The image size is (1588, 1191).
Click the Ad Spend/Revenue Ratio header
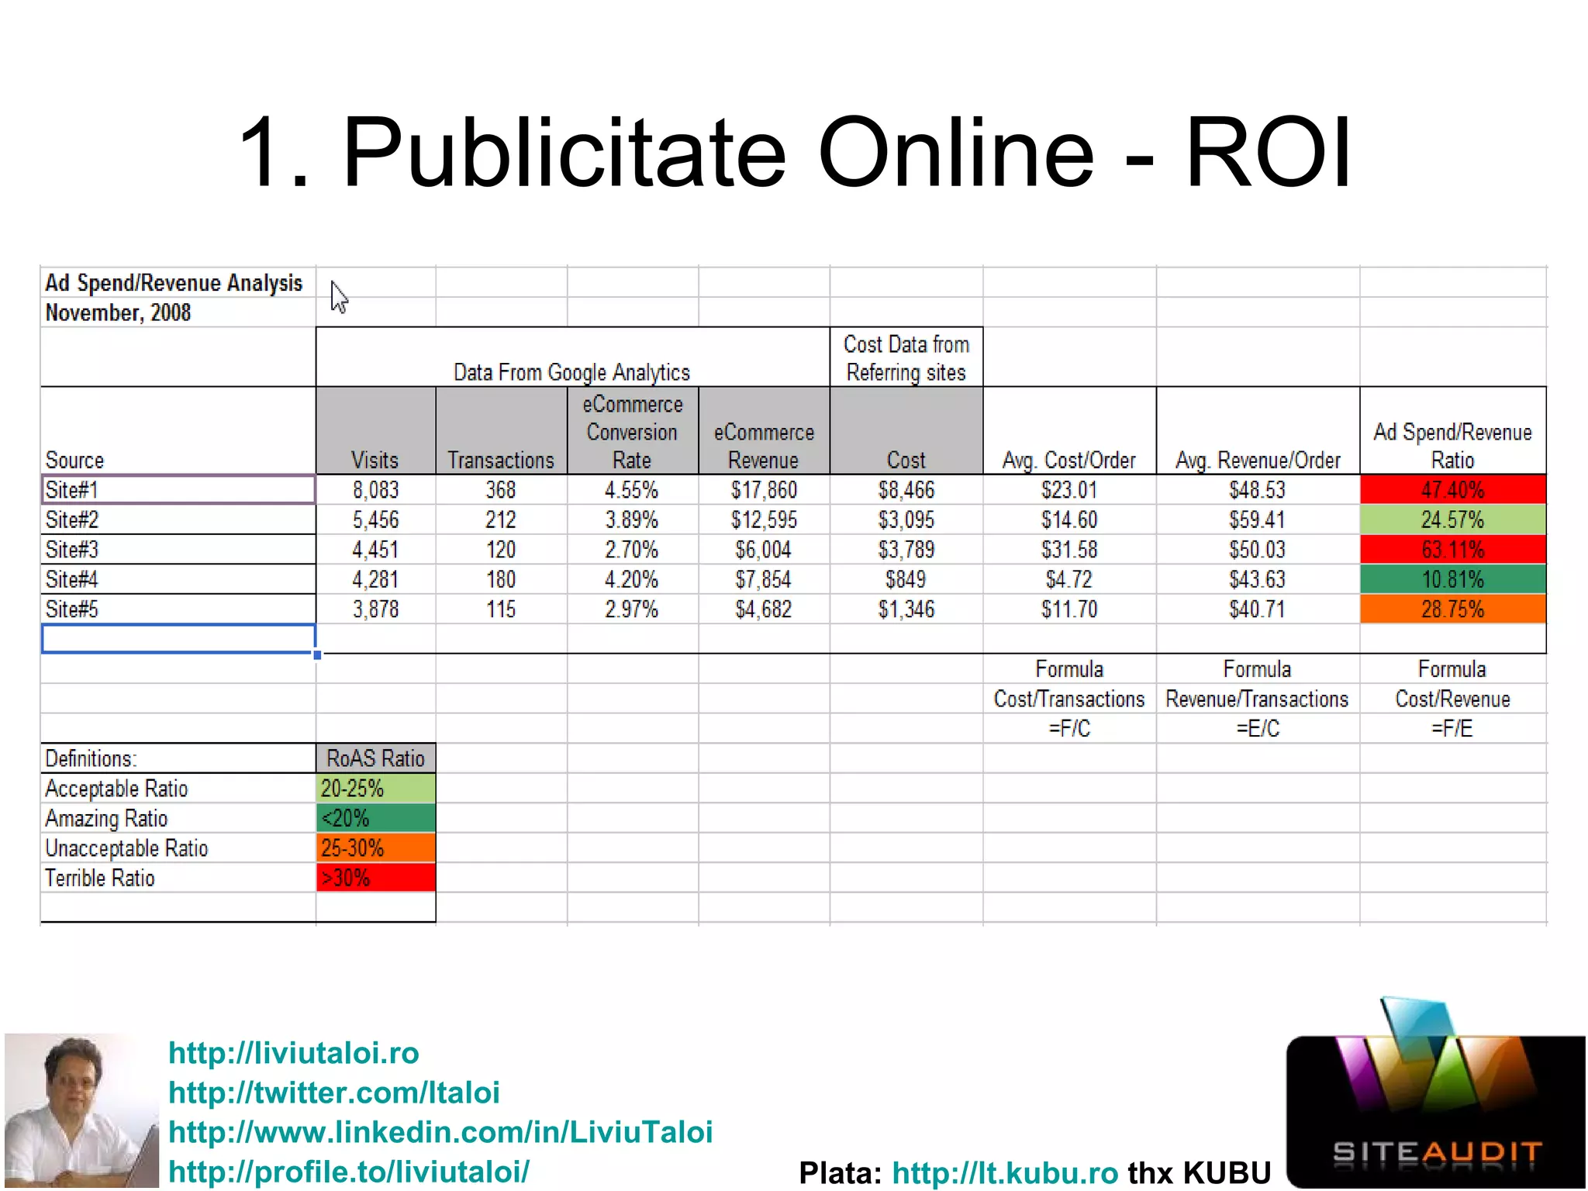1452,431
